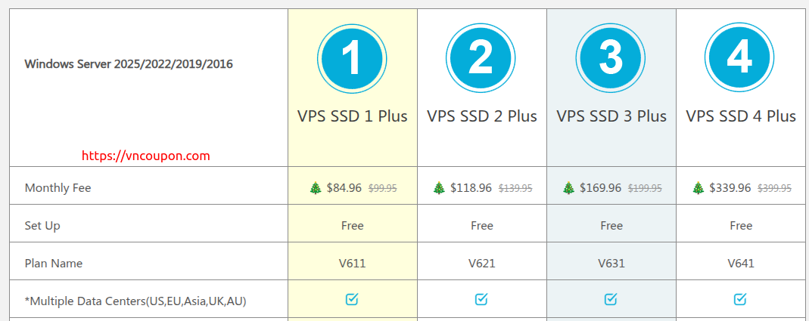809x321 pixels.
Task: Click the number 3 circle icon
Action: (611, 57)
